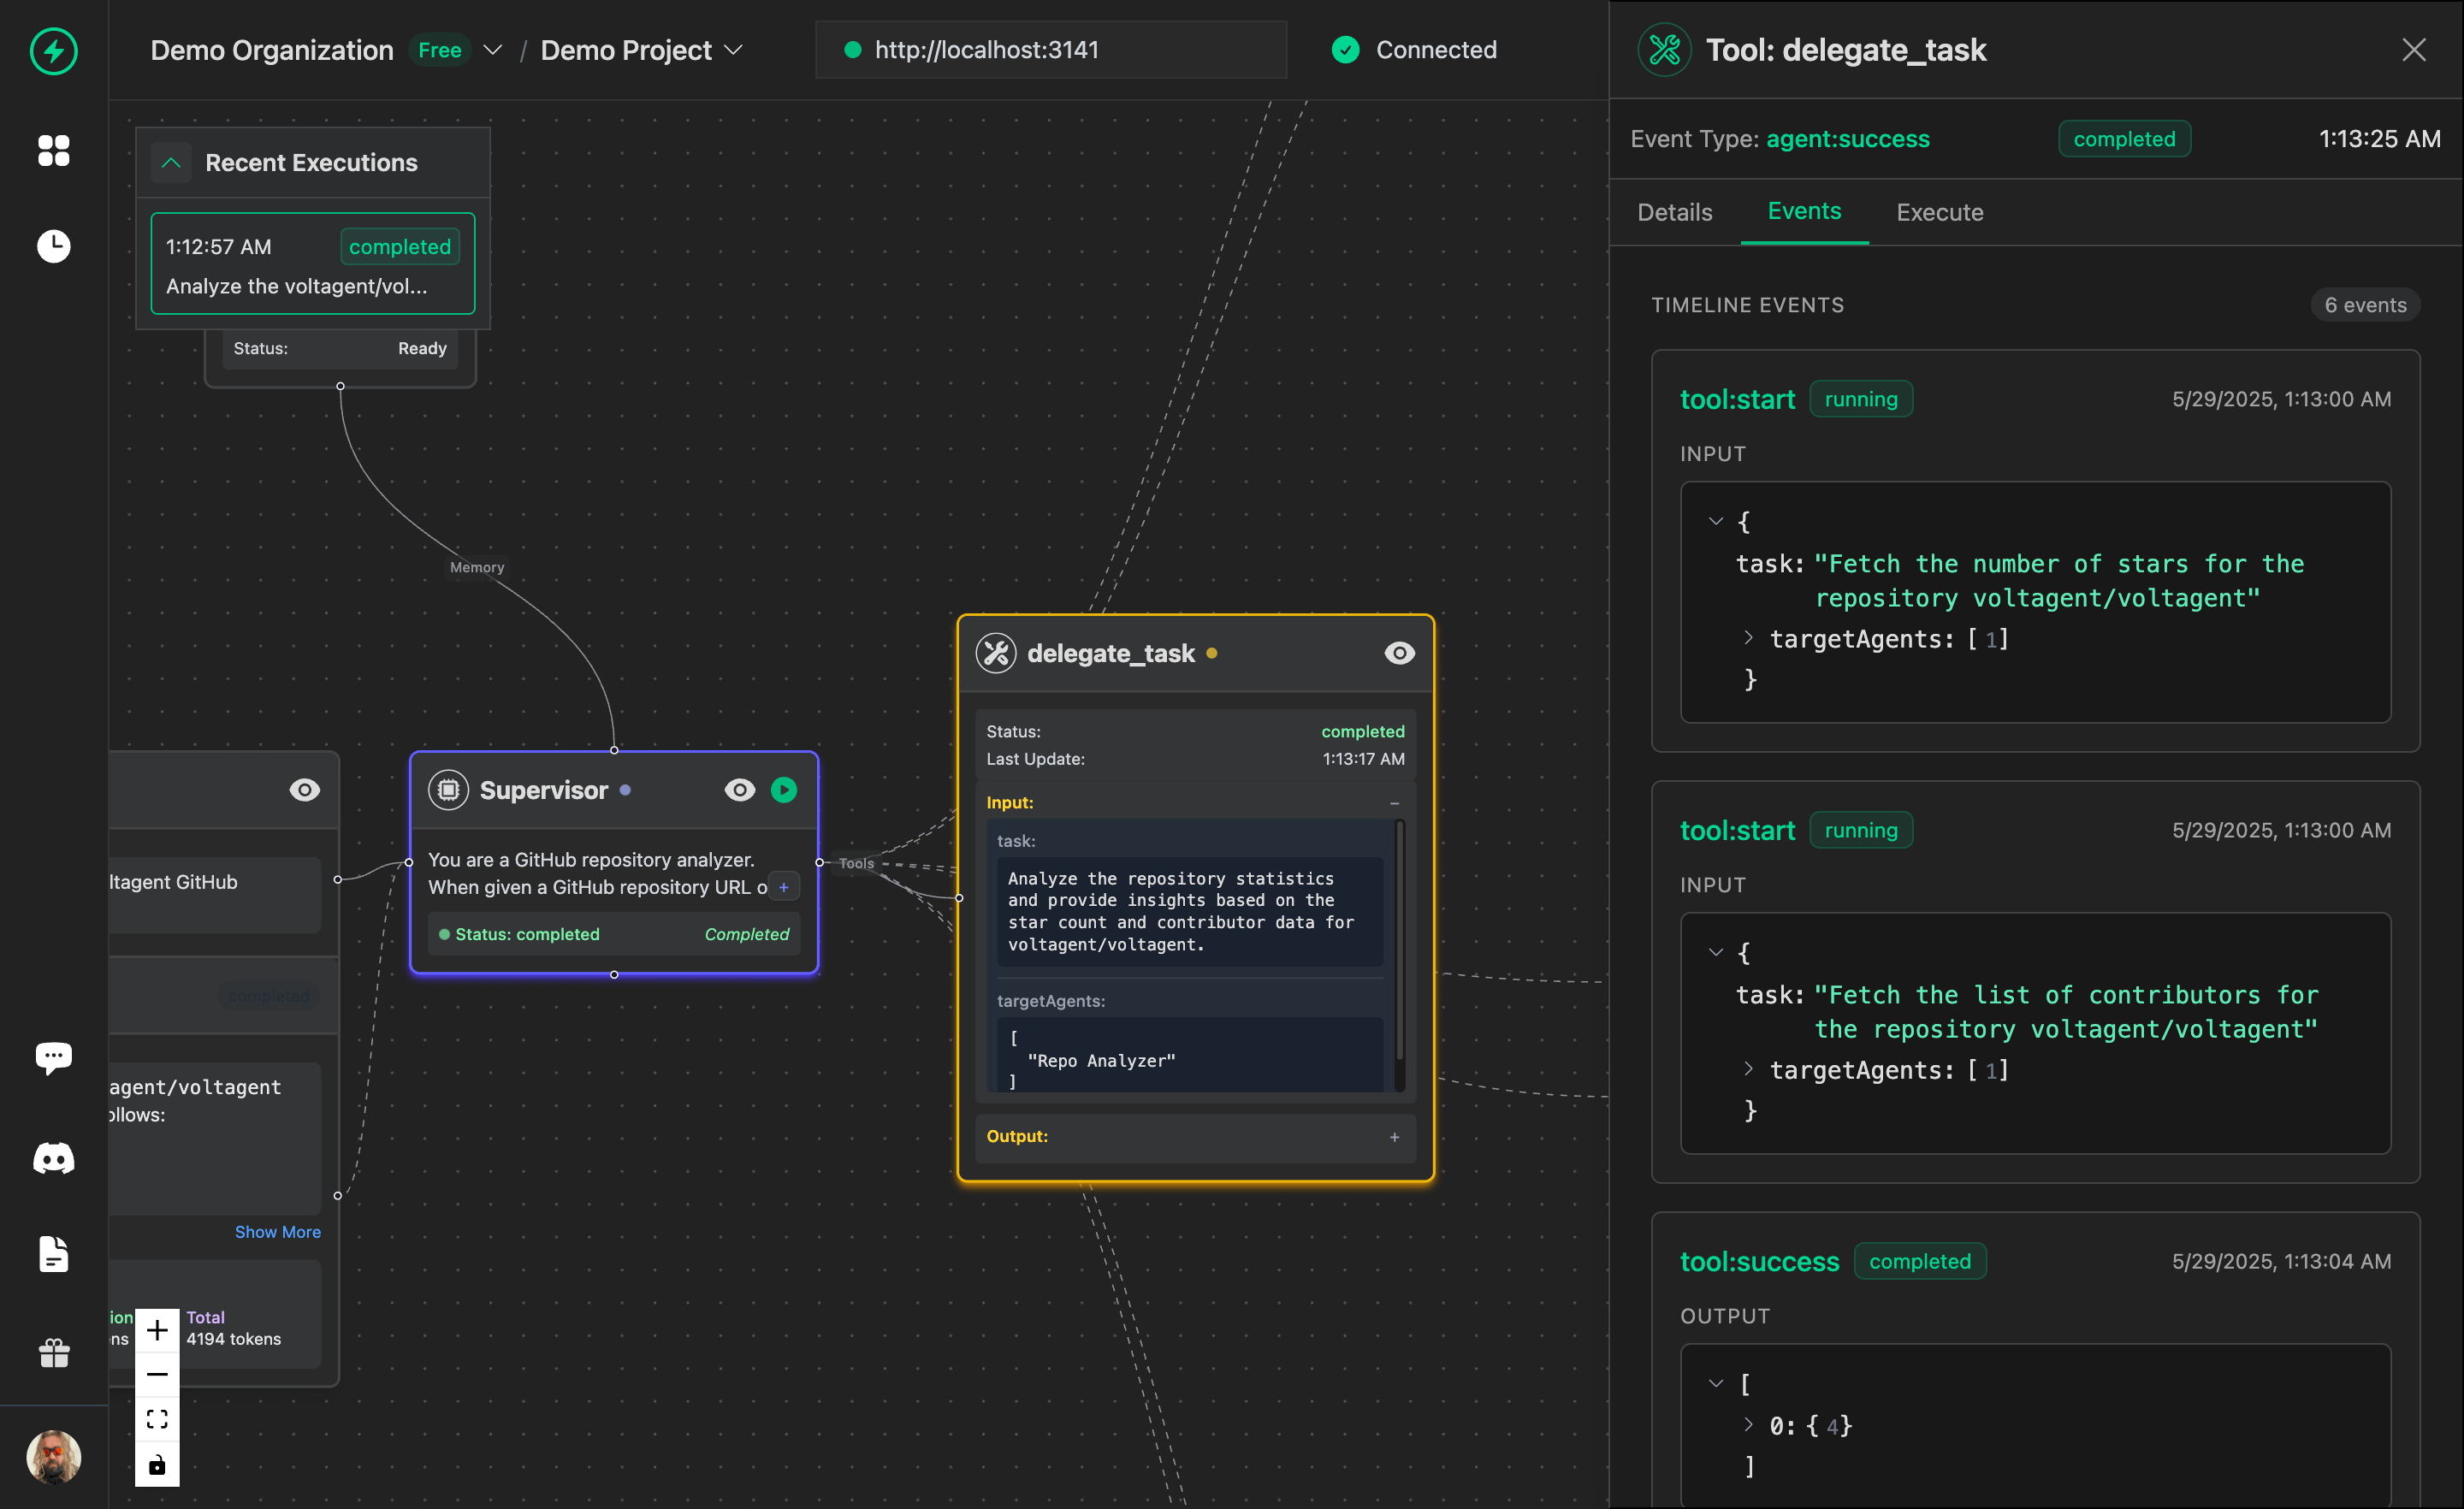Click the tool:success event heading
Viewport: 2464px width, 1509px height.
1759,1261
